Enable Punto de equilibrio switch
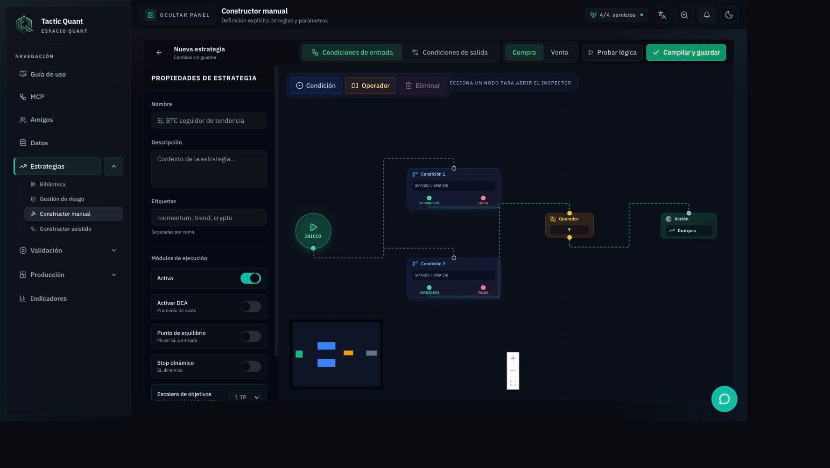 pyautogui.click(x=251, y=336)
